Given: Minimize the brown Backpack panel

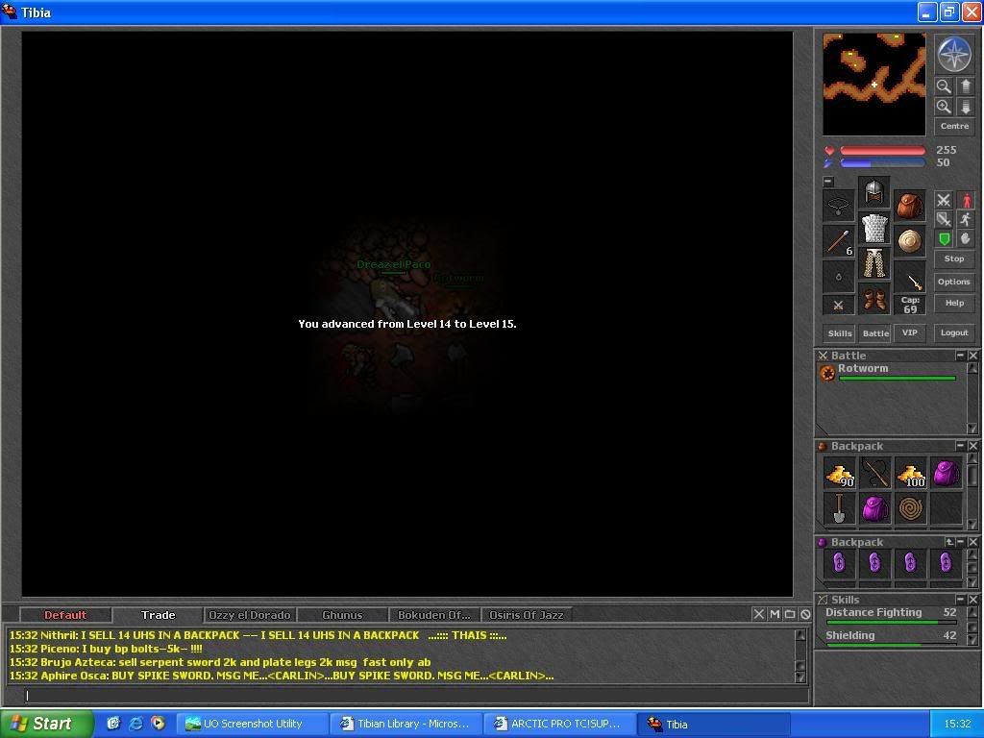Looking at the screenshot, I should click(x=960, y=446).
